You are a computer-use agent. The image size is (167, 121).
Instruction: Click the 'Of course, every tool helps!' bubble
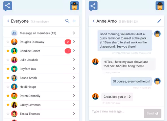pyautogui.click(x=131, y=82)
